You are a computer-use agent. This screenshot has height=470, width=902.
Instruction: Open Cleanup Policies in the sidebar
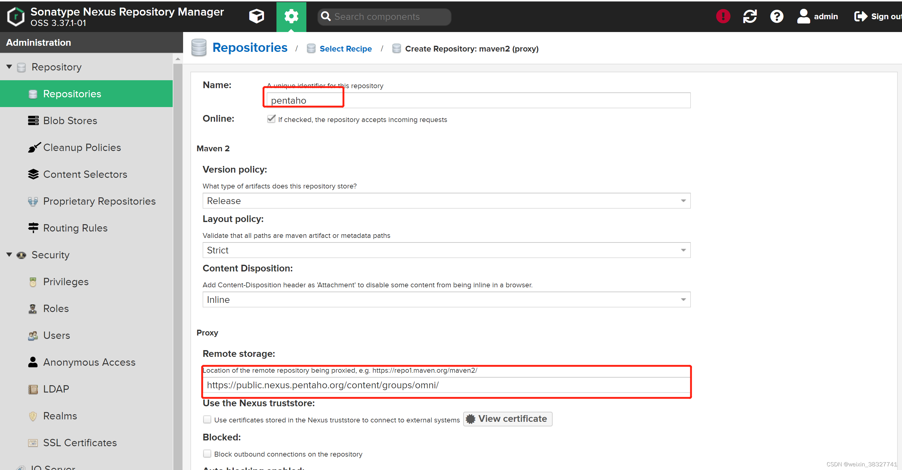tap(86, 147)
